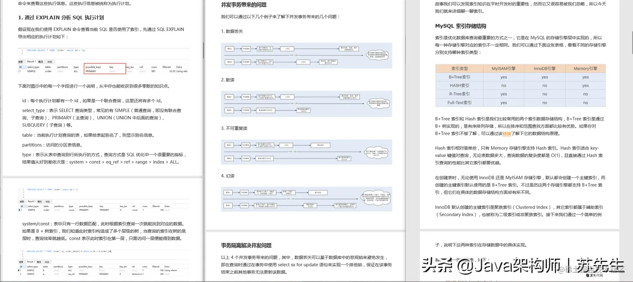
Task: Click the 并发事务带来的问题 heading
Action: [244, 5]
